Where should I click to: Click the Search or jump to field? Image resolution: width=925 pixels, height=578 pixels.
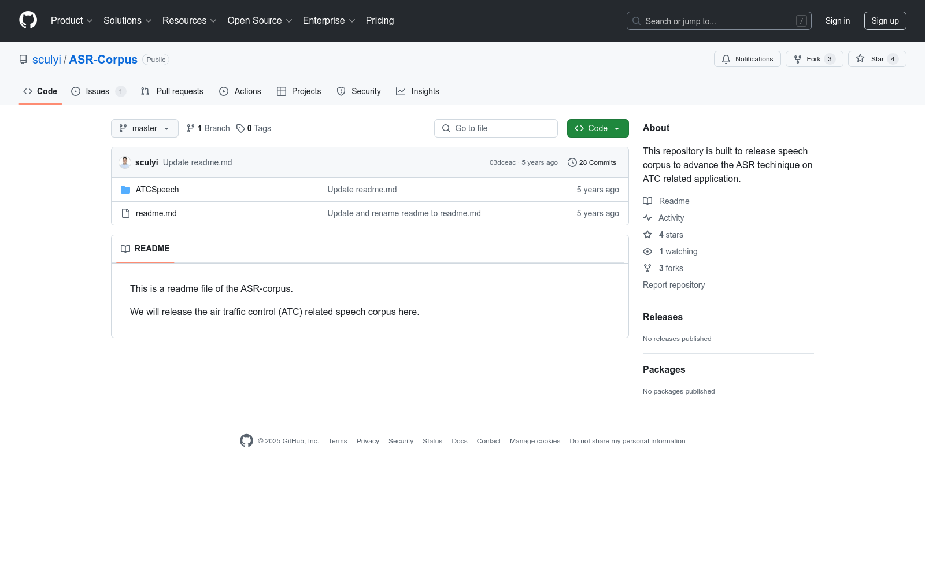pos(719,21)
